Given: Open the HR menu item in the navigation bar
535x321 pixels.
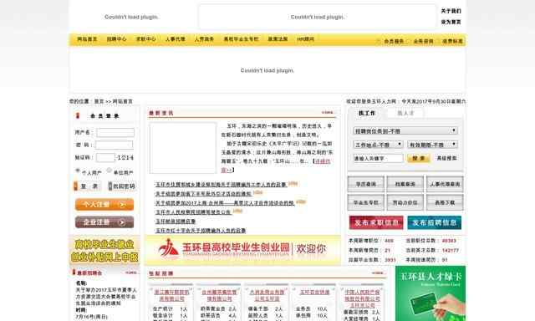Looking at the screenshot, I should (305, 39).
